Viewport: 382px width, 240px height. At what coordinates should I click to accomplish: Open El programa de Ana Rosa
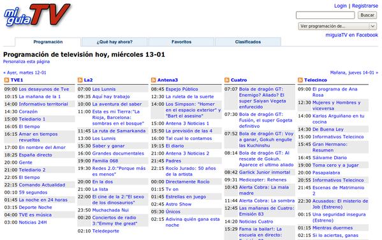(x=335, y=92)
